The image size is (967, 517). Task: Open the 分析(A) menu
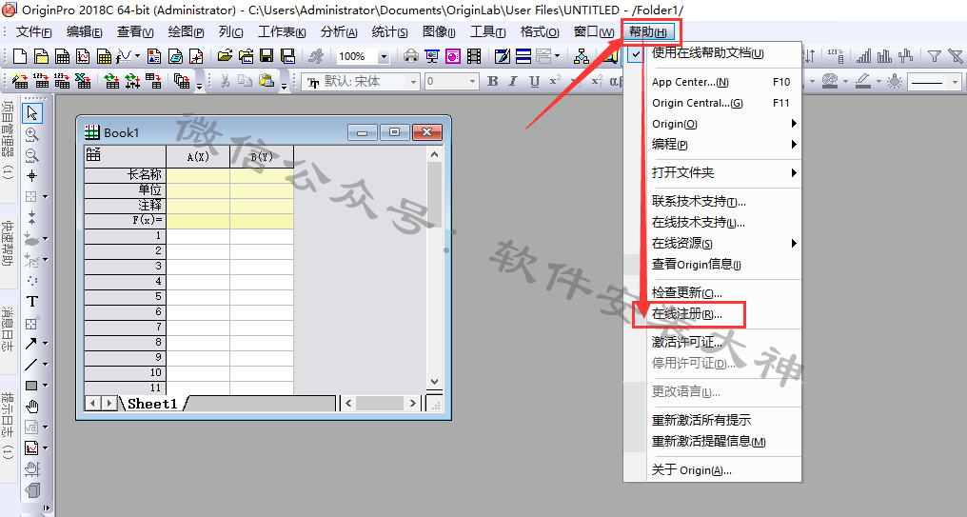click(339, 32)
